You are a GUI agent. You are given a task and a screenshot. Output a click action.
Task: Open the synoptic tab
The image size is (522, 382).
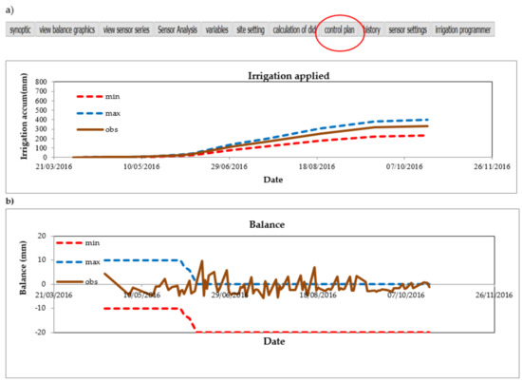20,29
